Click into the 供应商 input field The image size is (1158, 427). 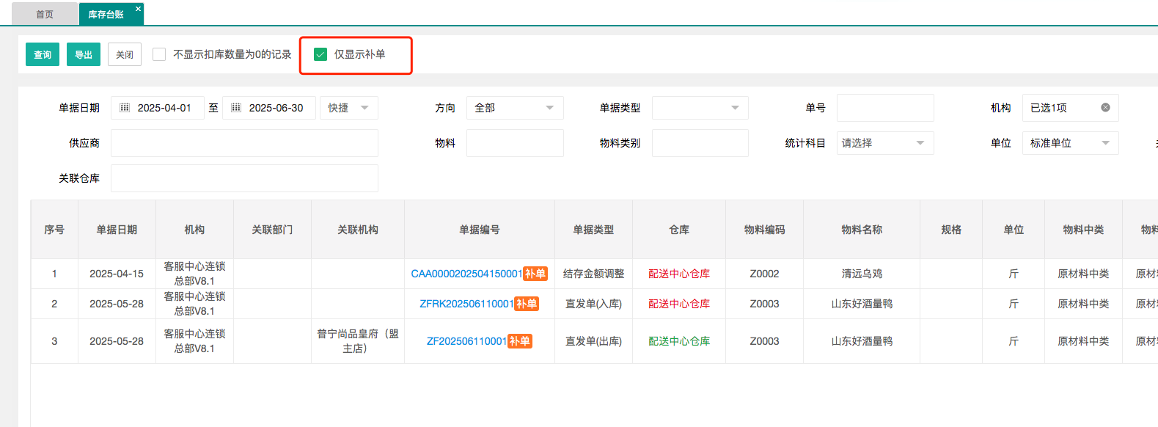point(244,143)
